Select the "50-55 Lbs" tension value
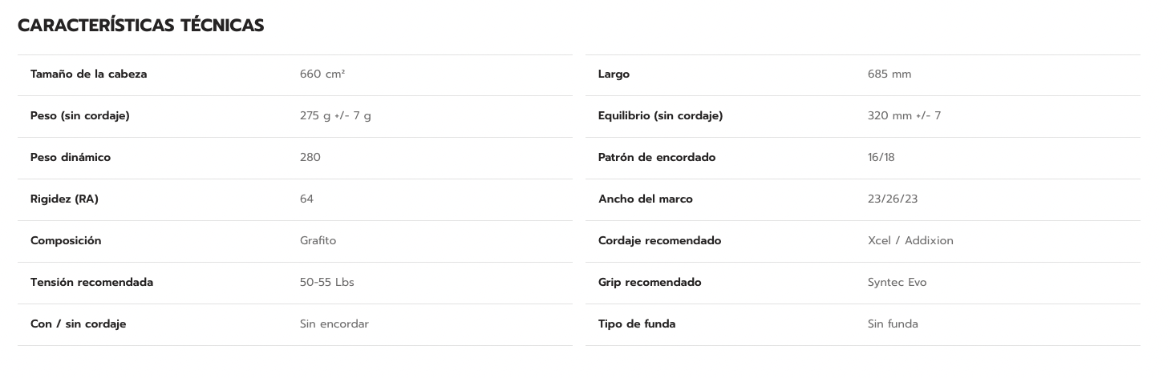1171x378 pixels. click(326, 283)
